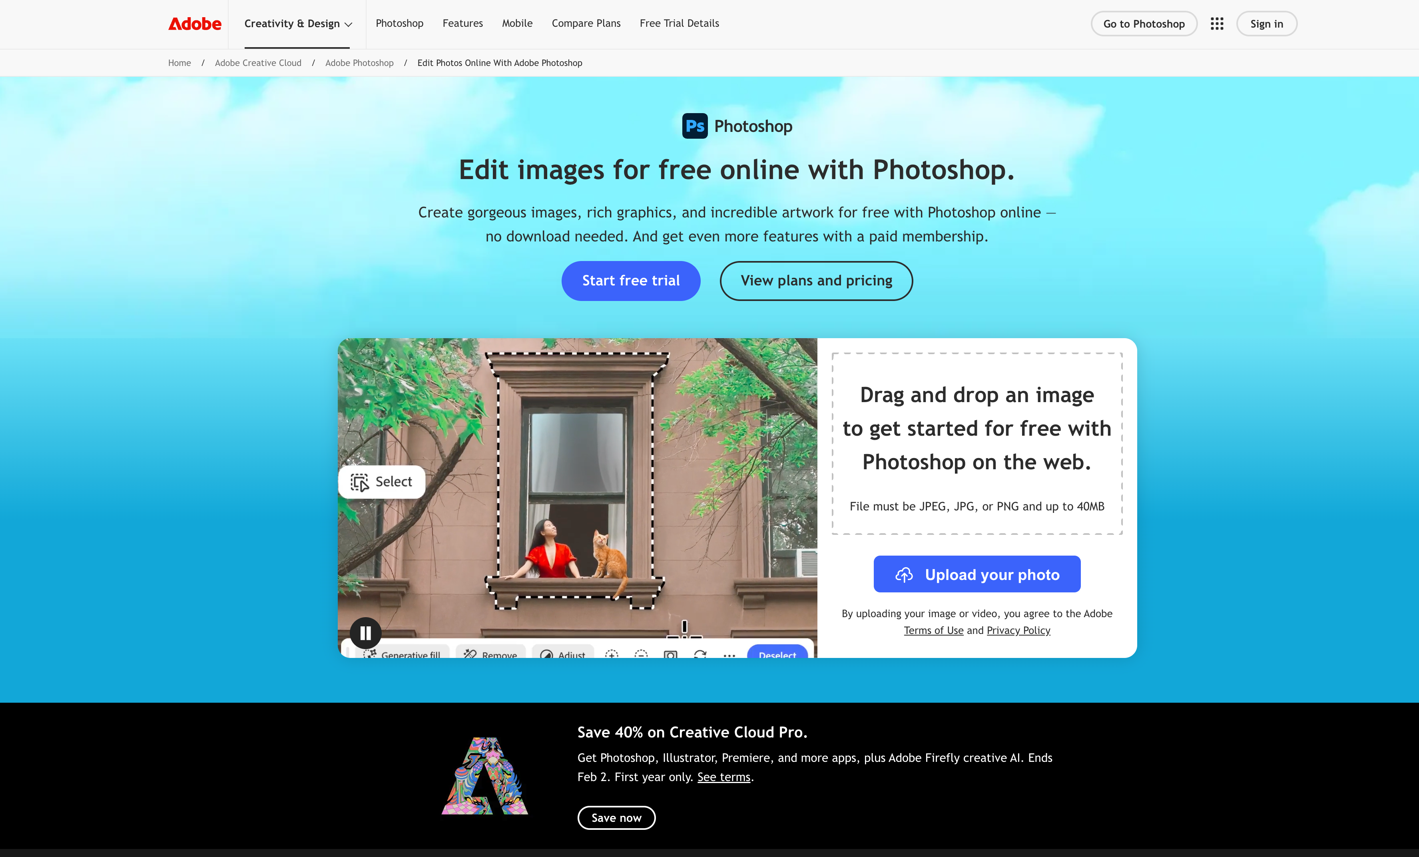Click the add to selection icon
The width and height of the screenshot is (1419, 857).
coord(612,654)
